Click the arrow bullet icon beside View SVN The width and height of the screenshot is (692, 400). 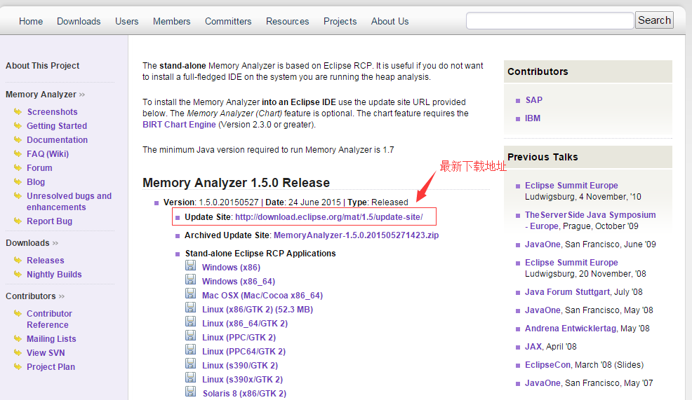pos(18,352)
